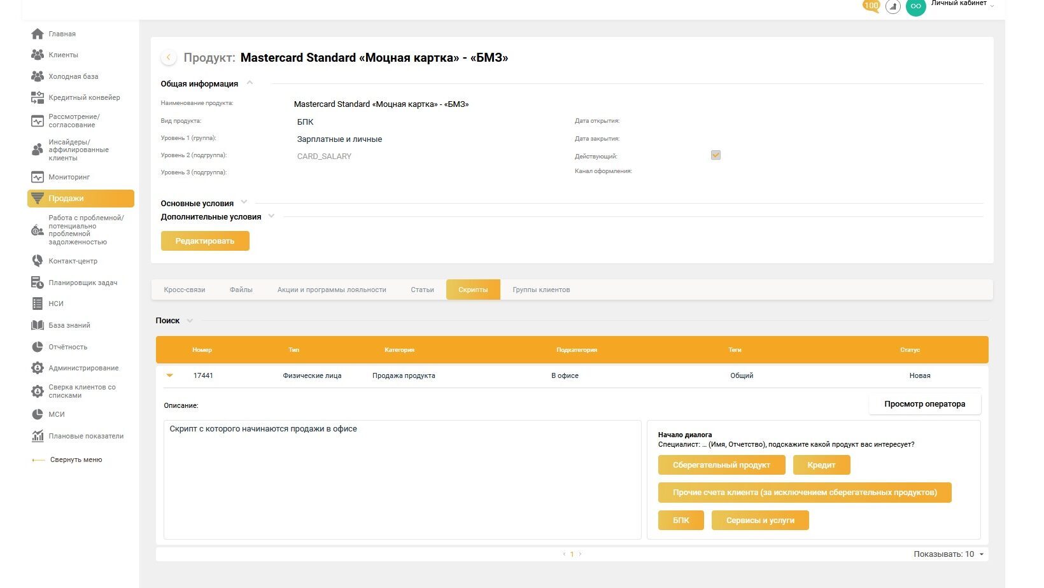
Task: Open the Группы клиентов tab
Action: coord(541,290)
